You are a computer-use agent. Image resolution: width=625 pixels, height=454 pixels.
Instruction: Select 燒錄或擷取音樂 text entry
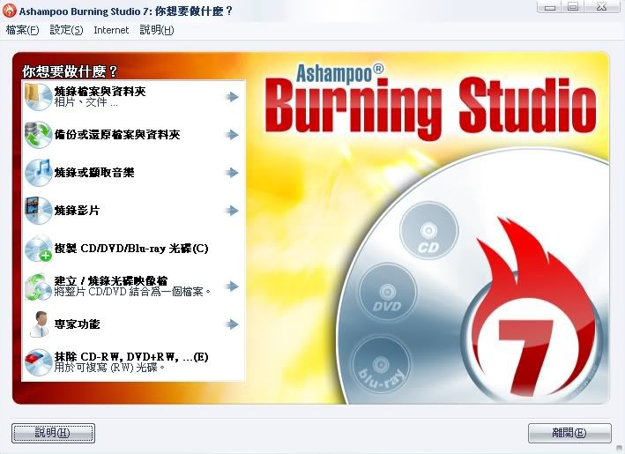coord(94,173)
